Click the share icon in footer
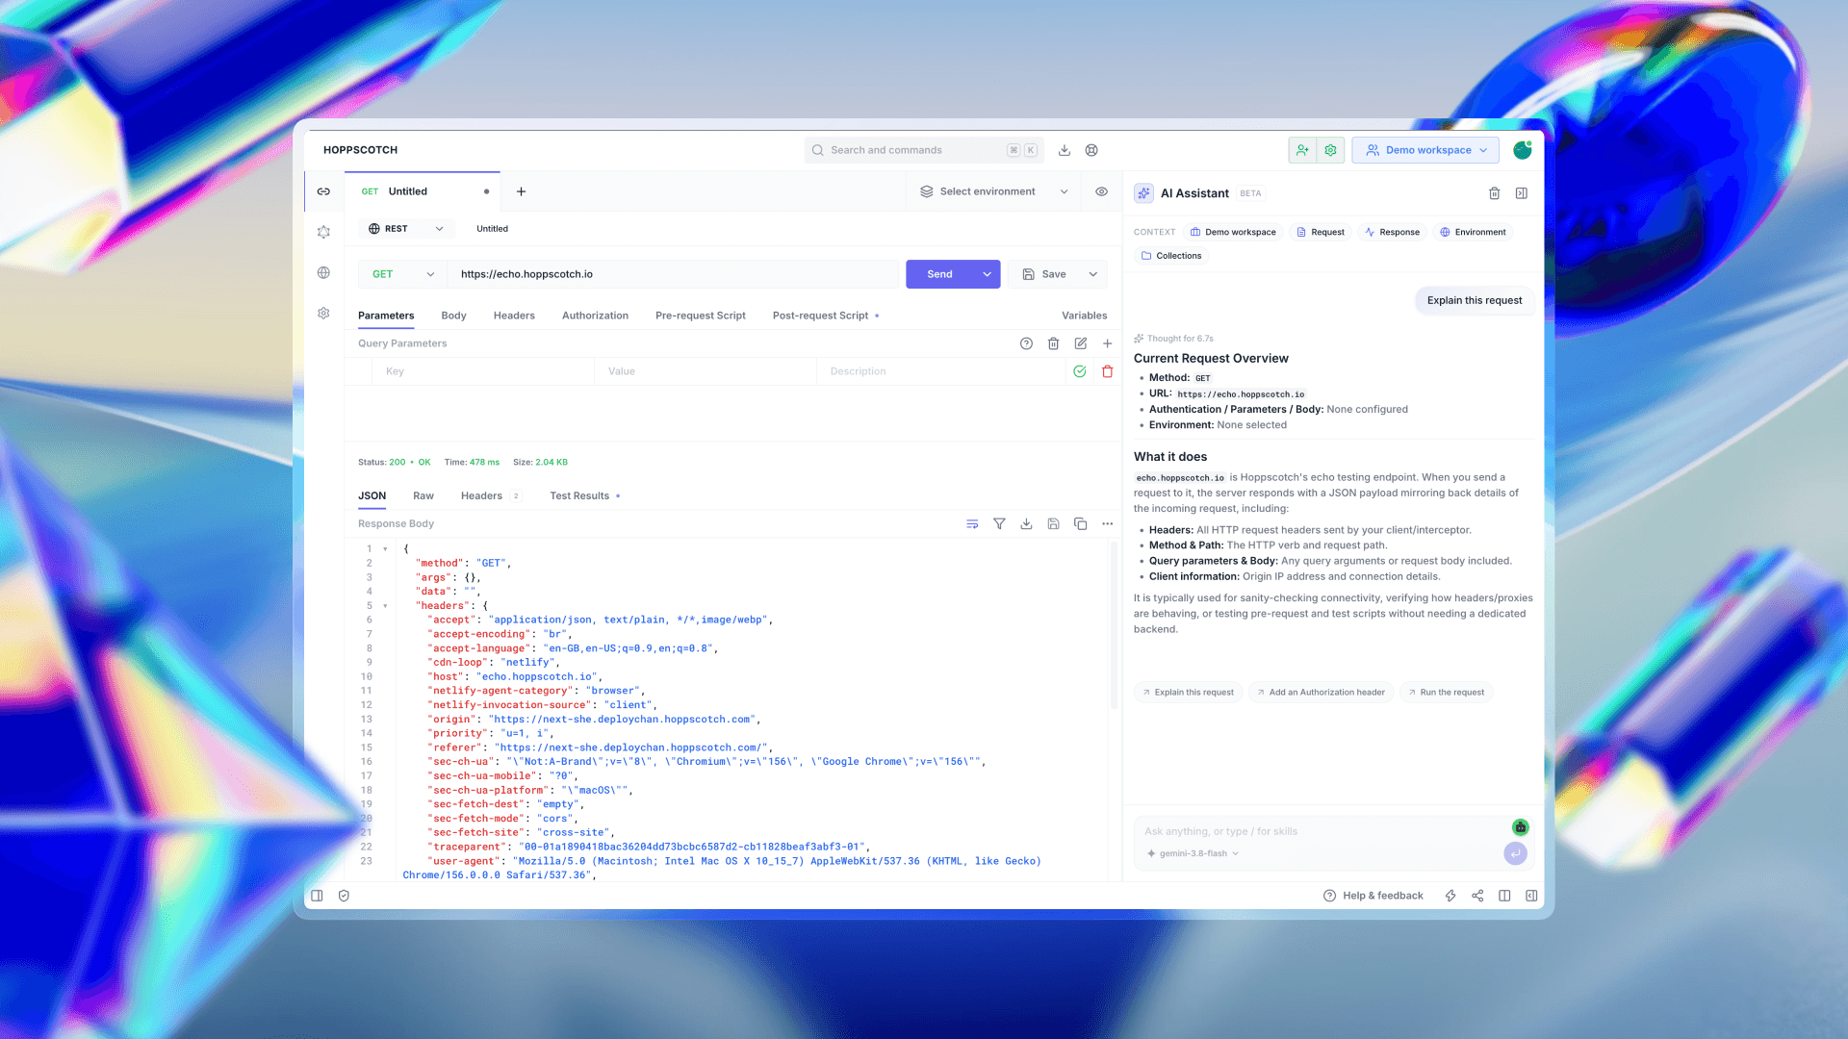This screenshot has width=1848, height=1039. [1477, 896]
